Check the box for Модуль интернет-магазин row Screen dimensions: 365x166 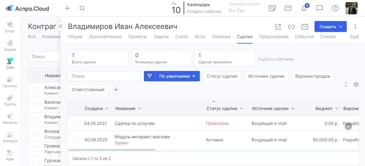[76, 140]
